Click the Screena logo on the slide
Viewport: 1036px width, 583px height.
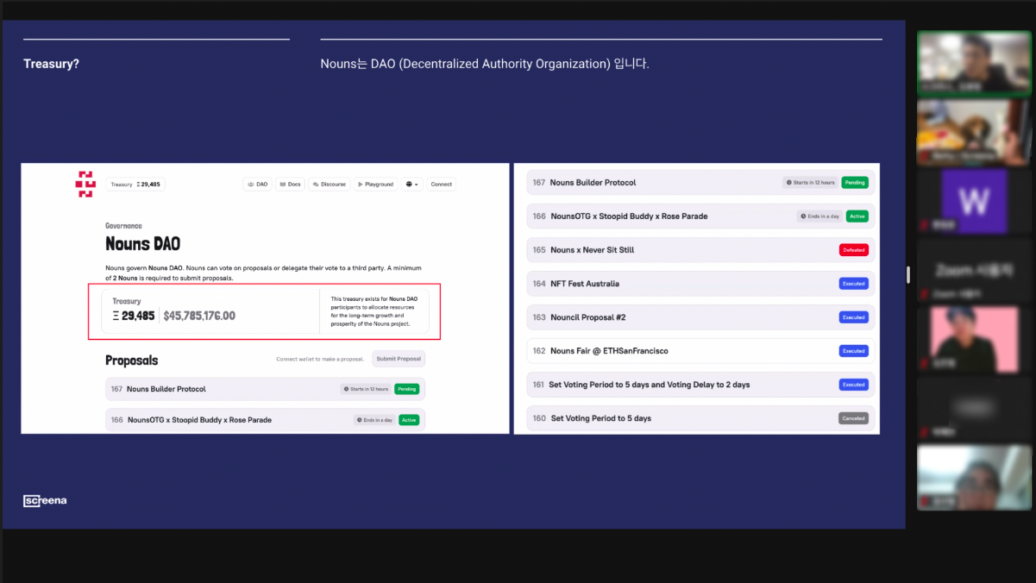click(x=45, y=500)
